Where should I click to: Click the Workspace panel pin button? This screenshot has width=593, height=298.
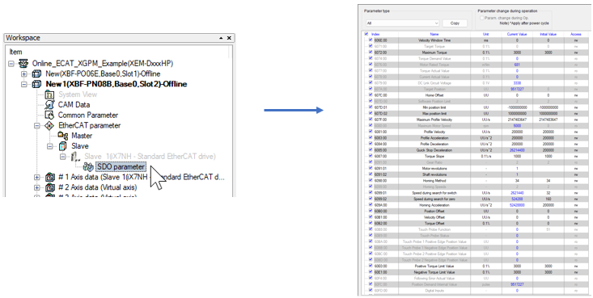tap(221, 38)
